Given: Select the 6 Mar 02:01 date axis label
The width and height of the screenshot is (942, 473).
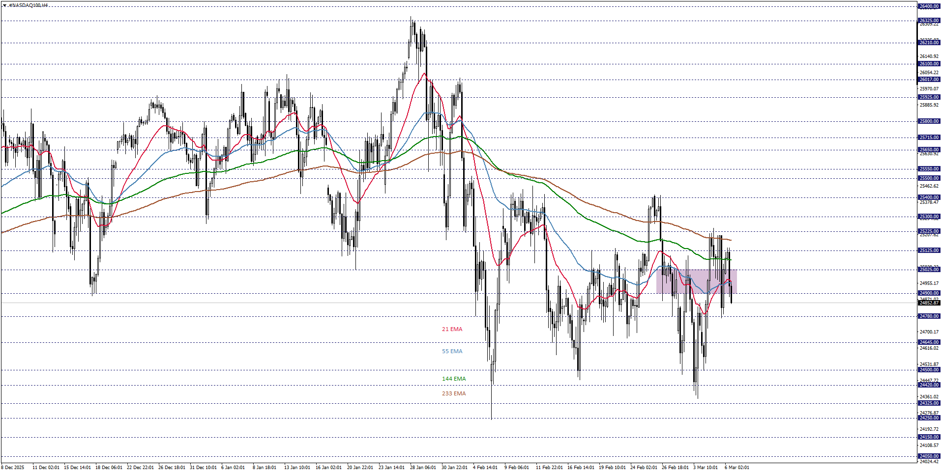Looking at the screenshot, I should click(737, 468).
